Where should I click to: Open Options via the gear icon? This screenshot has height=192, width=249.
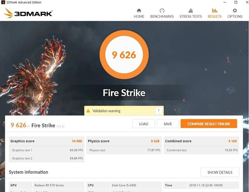[x=235, y=10]
